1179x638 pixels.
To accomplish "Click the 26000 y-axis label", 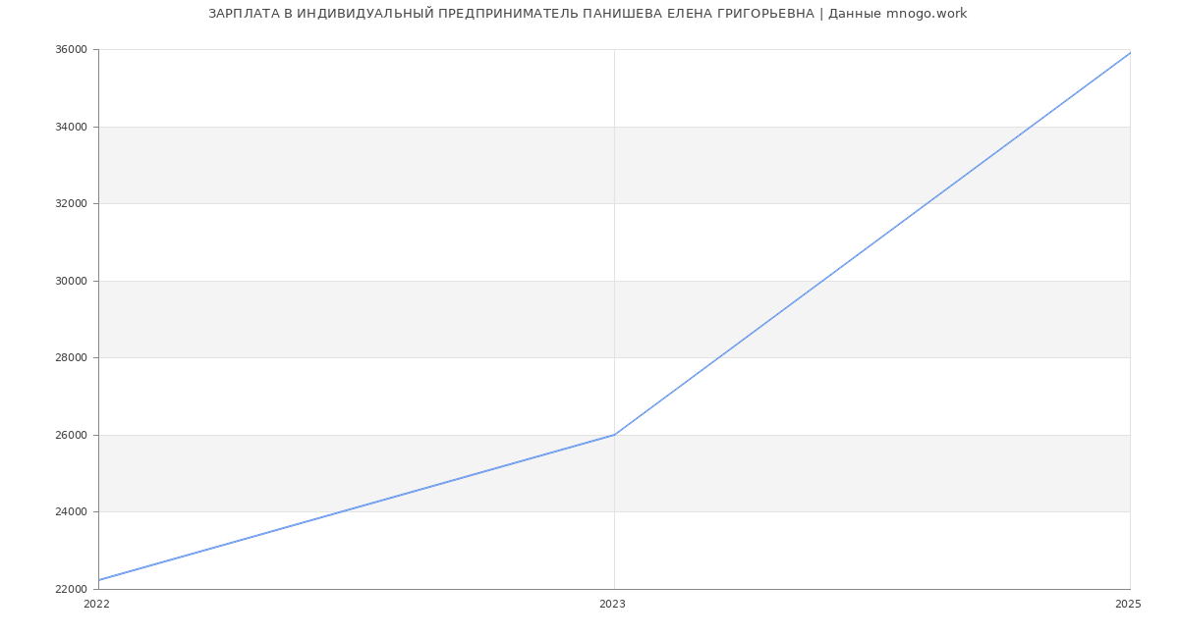I will pyautogui.click(x=70, y=435).
